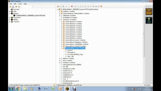The width and height of the screenshot is (161, 91).
Task: Select the 'Fire: -1' tag
Action: tap(65, 79)
